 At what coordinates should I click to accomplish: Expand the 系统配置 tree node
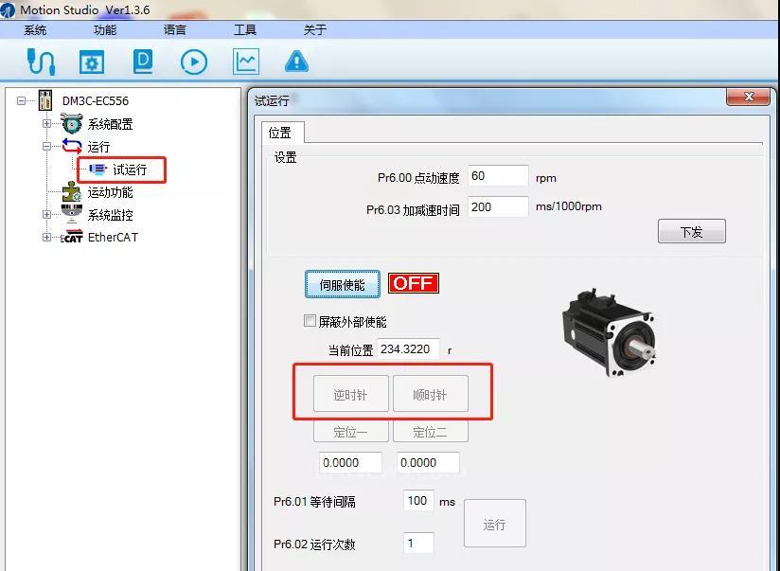46,123
